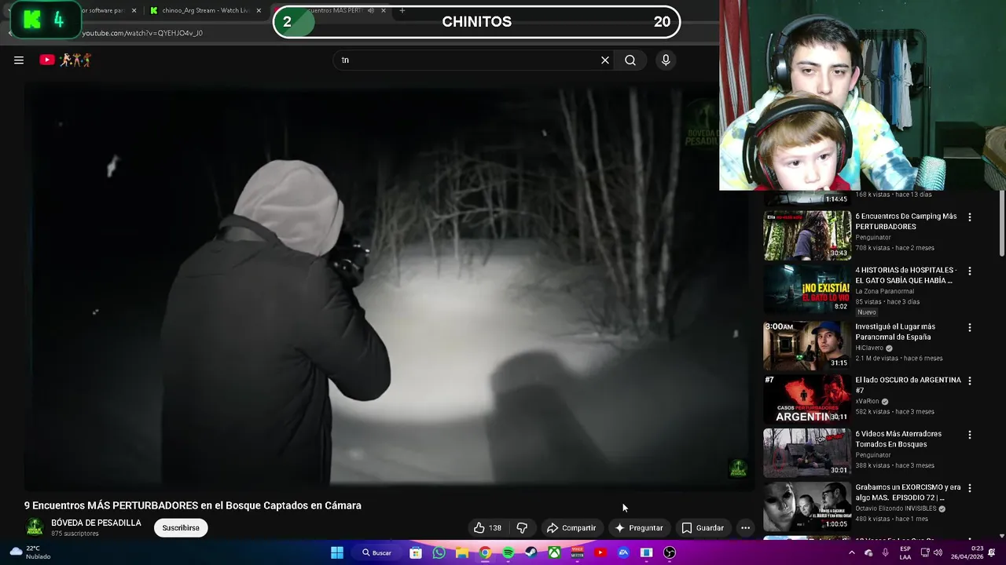Open the YouTube hamburger guide menu

click(x=19, y=60)
